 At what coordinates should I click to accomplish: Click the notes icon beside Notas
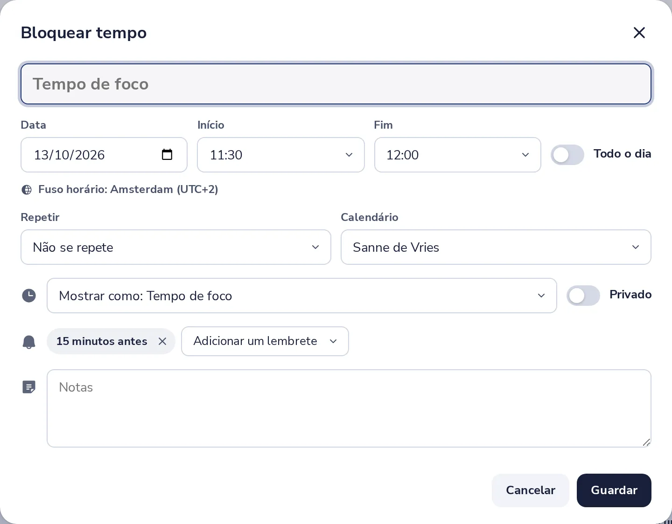(x=29, y=387)
